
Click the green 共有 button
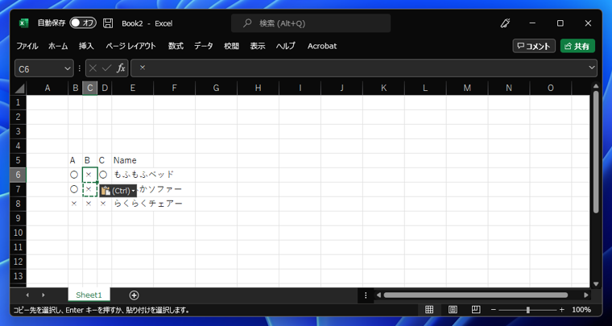[577, 46]
